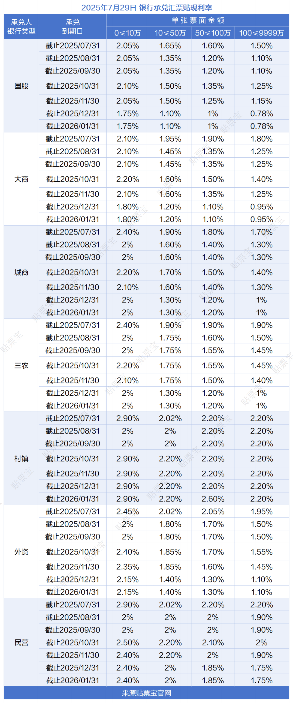
Task: Click the 承兑到期日 column header
Action: click(73, 26)
